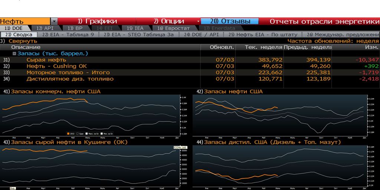Select row 32) Нефть - Cushing OK
Viewport: 380px width, 190px height.
[190, 66]
